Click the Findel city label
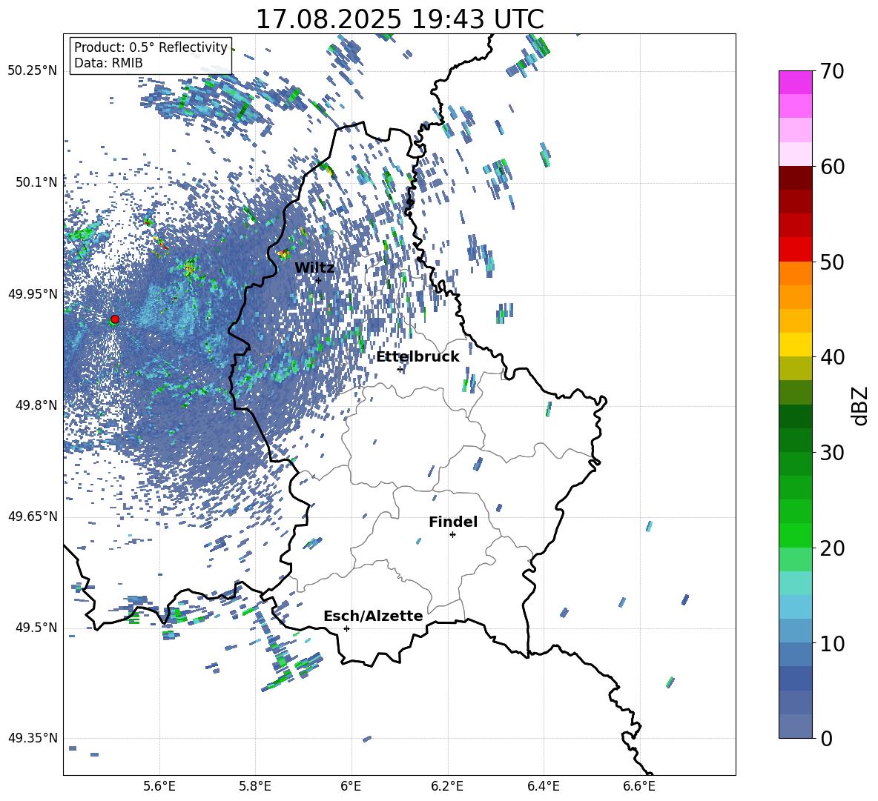Viewport: 878px width, 801px height. click(453, 522)
